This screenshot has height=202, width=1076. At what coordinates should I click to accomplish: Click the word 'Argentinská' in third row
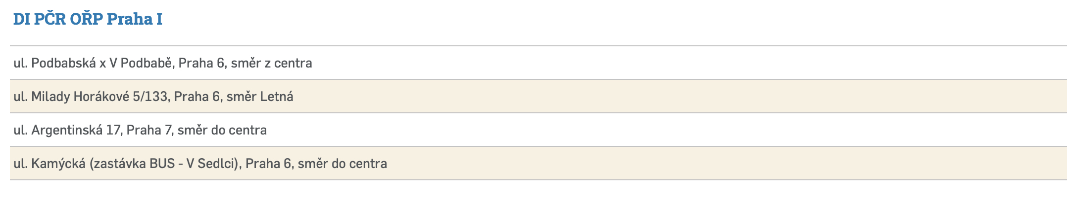pyautogui.click(x=67, y=130)
